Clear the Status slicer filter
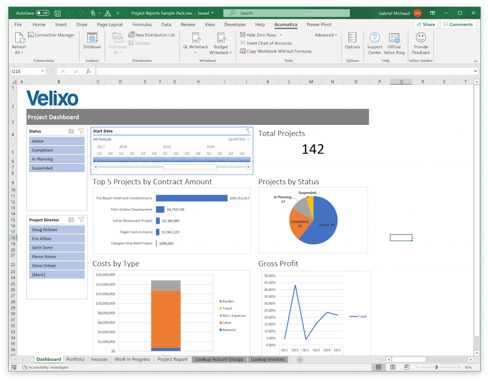This screenshot has height=381, width=489. pos(81,131)
